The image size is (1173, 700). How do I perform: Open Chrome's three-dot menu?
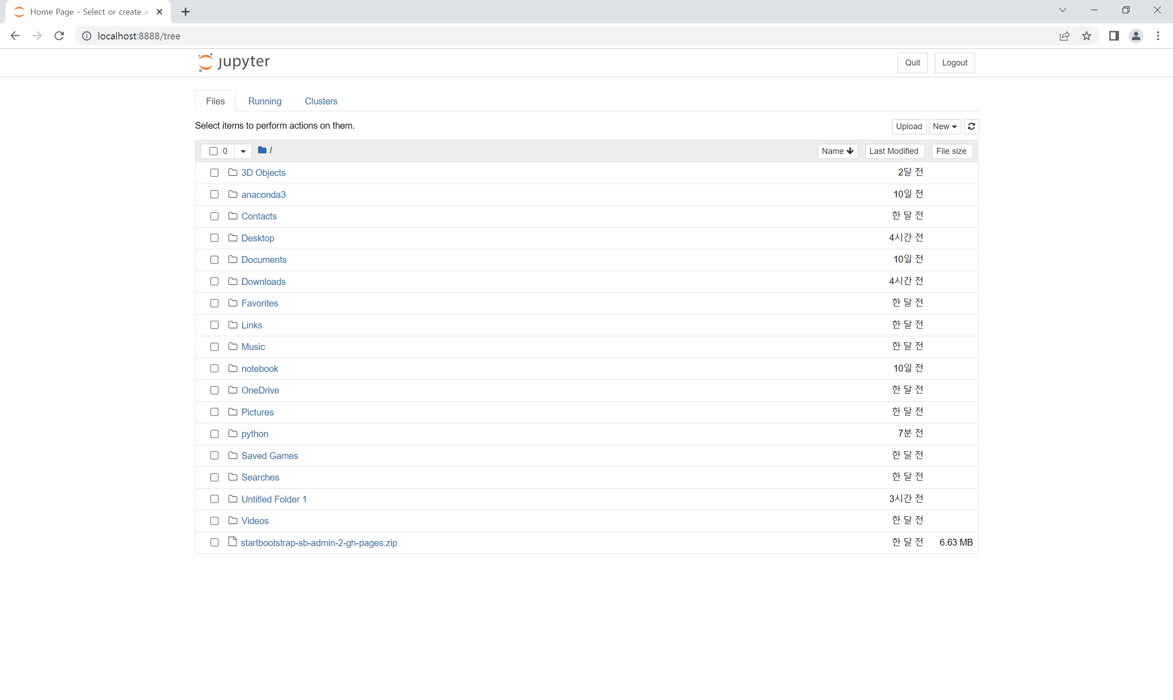tap(1158, 36)
